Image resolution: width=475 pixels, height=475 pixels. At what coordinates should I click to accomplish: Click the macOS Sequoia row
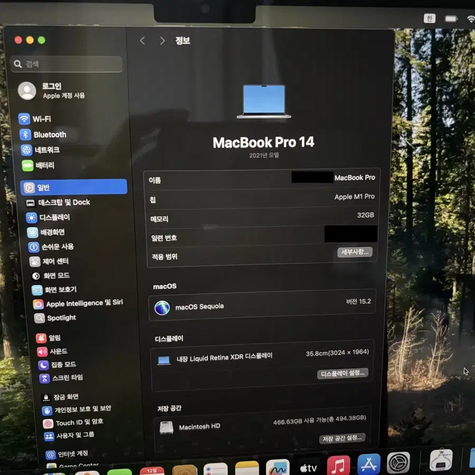[x=262, y=305]
